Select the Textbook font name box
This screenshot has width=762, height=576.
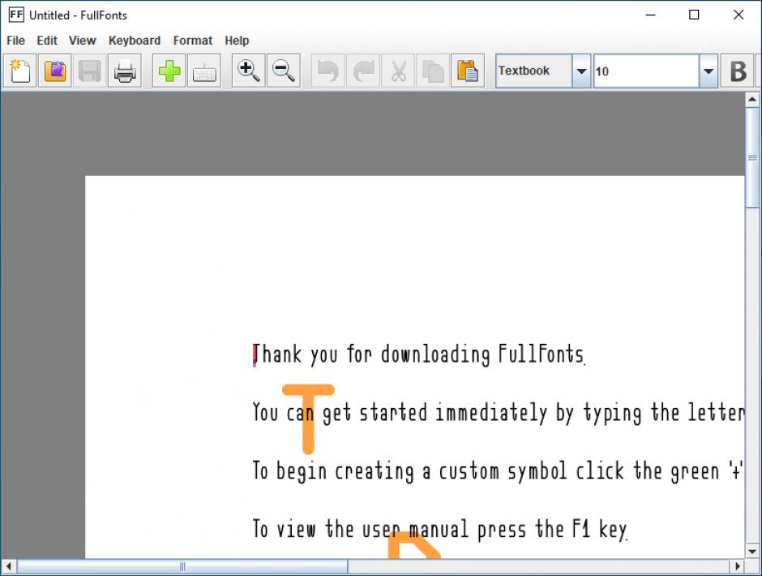pyautogui.click(x=533, y=71)
